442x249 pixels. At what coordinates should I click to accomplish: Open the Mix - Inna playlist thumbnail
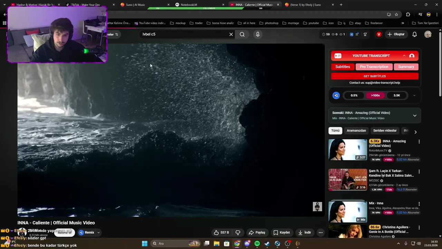348,211
